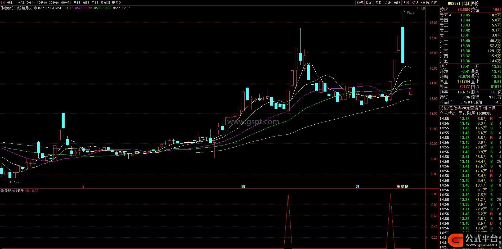Viewport: 502px width, 249px height.
Task: Click the 总量 value 151794
Action: [463, 82]
